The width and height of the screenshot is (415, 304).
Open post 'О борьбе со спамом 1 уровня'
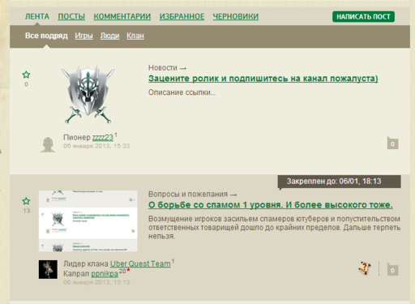[x=271, y=205]
